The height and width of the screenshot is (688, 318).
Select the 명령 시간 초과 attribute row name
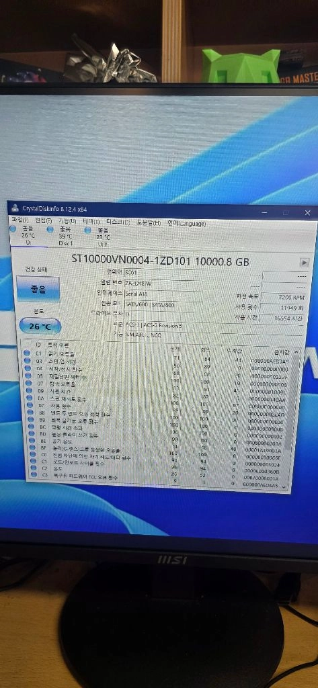(x=67, y=428)
